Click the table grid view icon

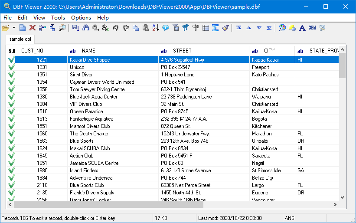coord(206,28)
